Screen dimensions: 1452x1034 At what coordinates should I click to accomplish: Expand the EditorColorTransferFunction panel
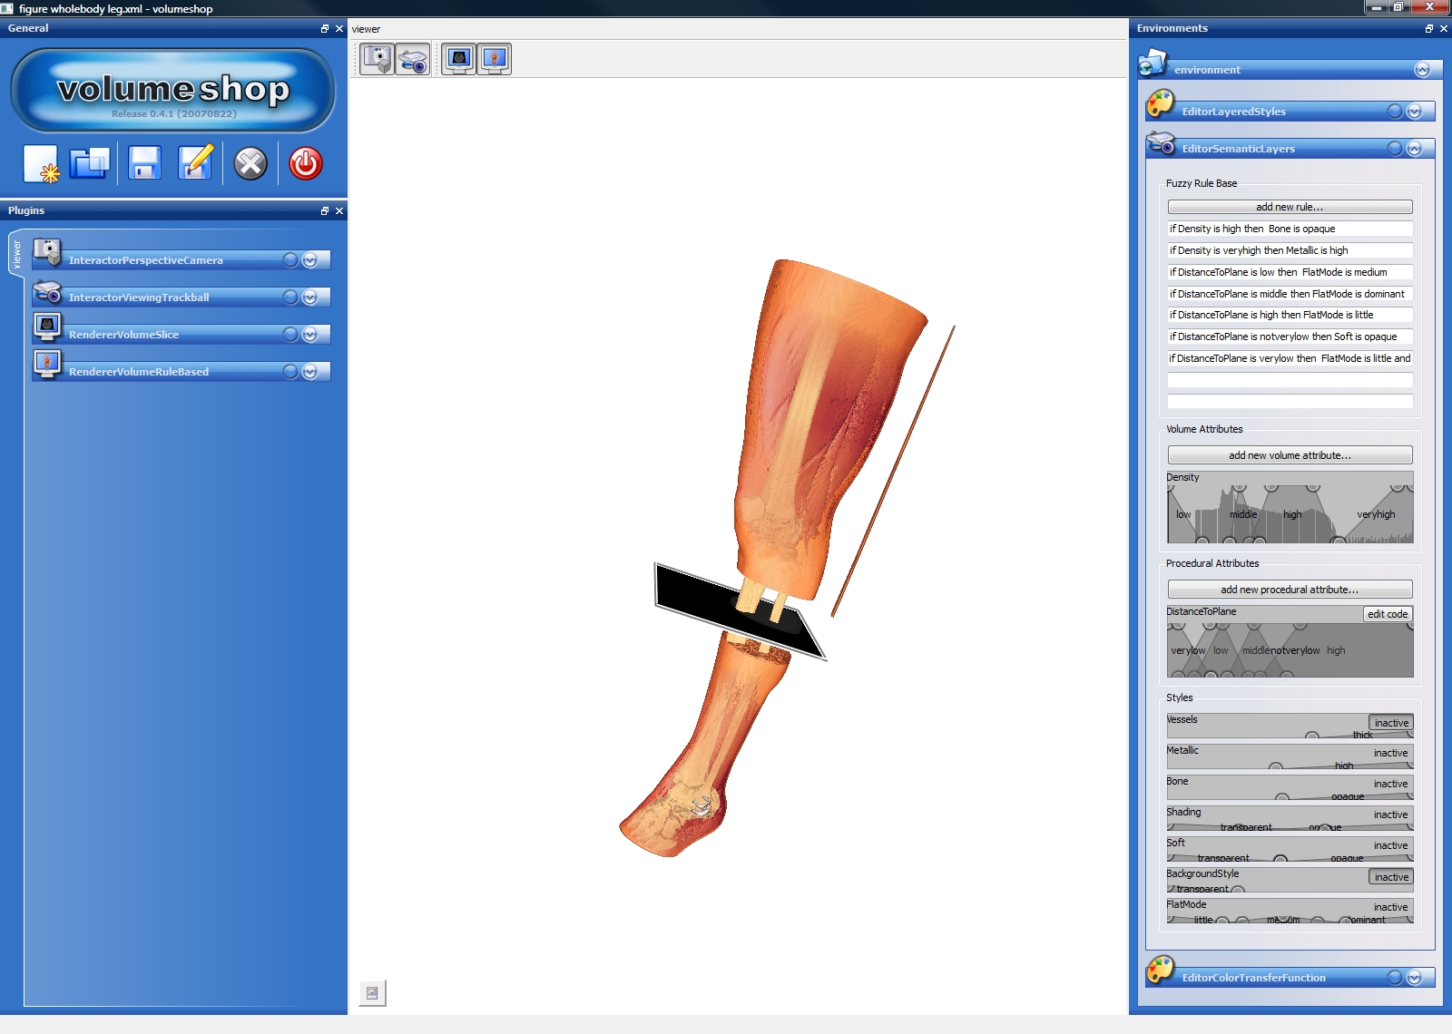click(1414, 978)
